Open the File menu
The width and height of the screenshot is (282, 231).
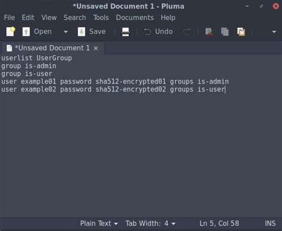(x=10, y=18)
